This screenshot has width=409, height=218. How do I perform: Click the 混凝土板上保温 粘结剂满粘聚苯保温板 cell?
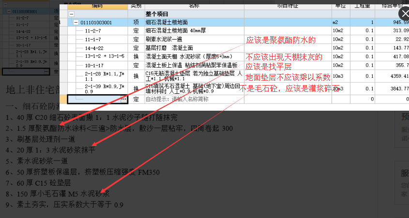tap(194, 65)
